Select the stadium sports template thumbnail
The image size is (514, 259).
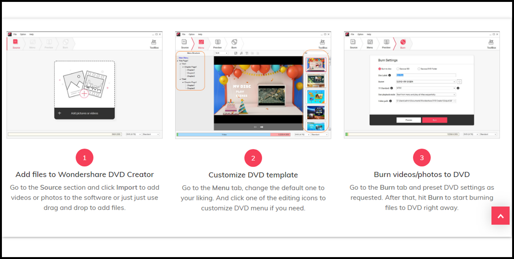tap(316, 112)
